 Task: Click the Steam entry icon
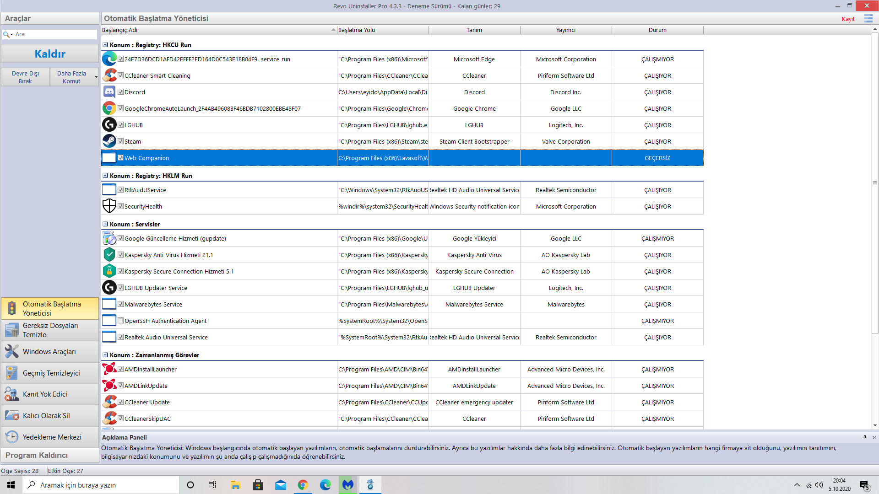(109, 141)
